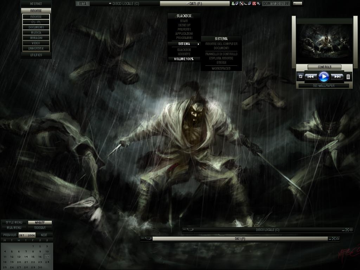Select day 24 in calendar

(x=47, y=262)
